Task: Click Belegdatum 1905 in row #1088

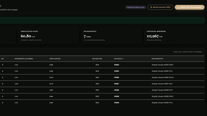Action: click(97, 90)
